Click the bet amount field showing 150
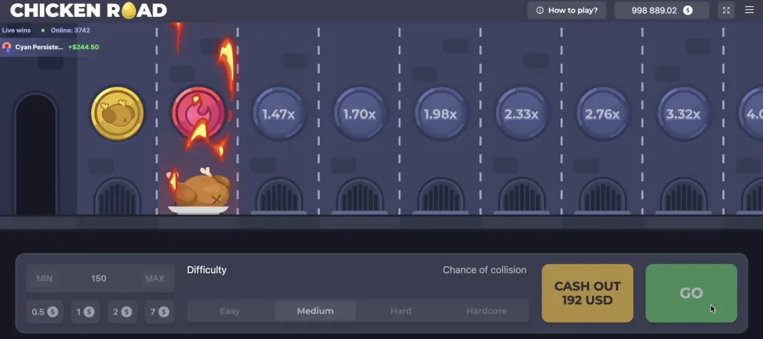763x339 pixels. tap(99, 278)
